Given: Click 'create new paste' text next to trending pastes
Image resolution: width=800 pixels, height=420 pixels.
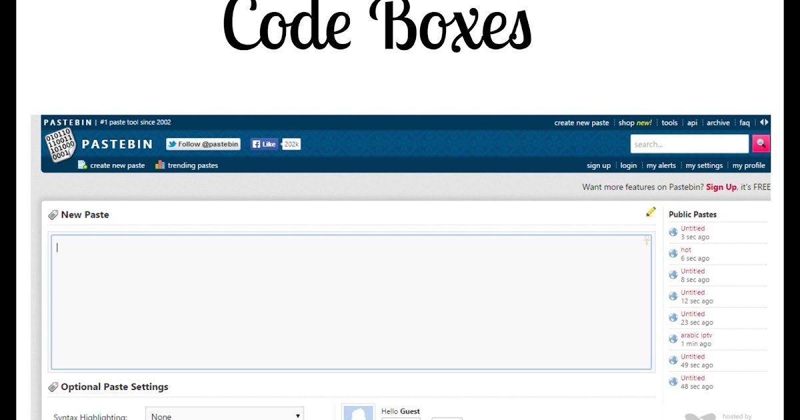Looking at the screenshot, I should [x=117, y=165].
